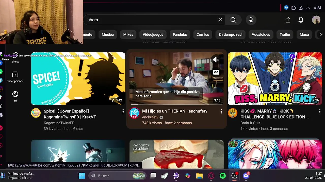Open the Brain It Quiz channel name
The width and height of the screenshot is (325, 182).
click(x=250, y=123)
